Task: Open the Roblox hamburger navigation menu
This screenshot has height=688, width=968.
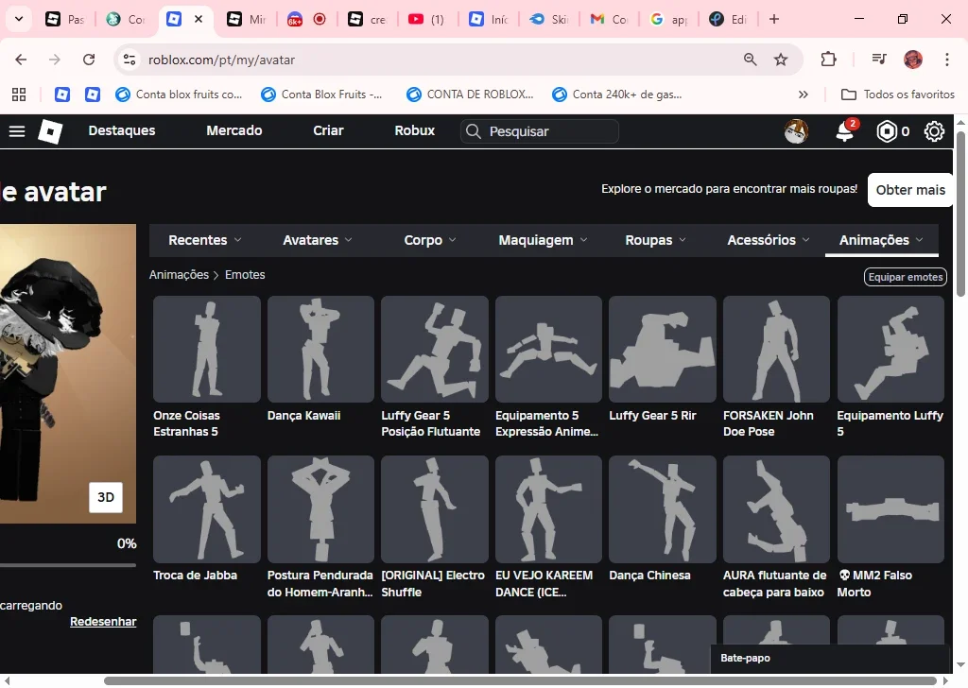Action: click(17, 131)
